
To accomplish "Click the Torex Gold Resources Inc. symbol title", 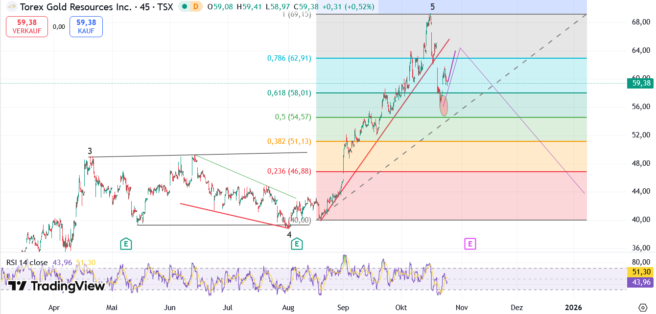I will point(75,7).
